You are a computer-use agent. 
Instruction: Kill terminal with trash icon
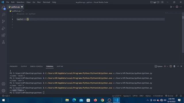(175, 66)
